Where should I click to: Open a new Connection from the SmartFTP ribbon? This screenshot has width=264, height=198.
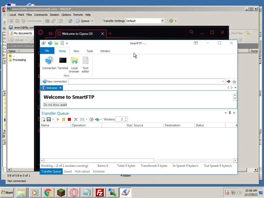pyautogui.click(x=49, y=63)
